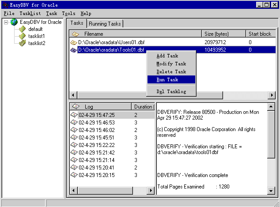Viewport: 280px width, 207px height.
Task: Click the EasyDBV title bar app icon
Action: click(6, 5)
